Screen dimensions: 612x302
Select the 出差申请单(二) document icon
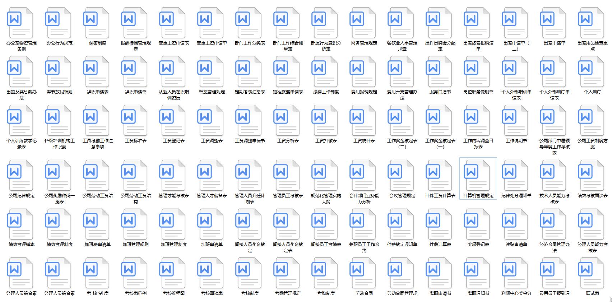click(x=515, y=23)
